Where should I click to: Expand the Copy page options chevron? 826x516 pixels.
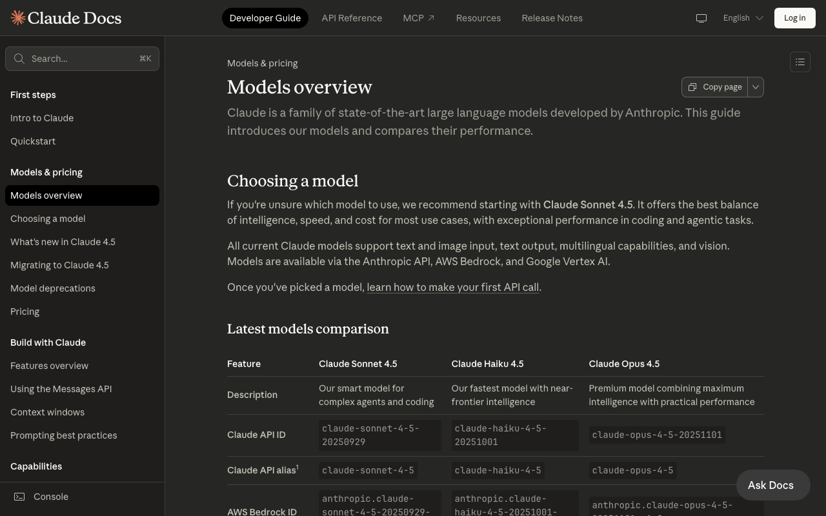pos(756,87)
